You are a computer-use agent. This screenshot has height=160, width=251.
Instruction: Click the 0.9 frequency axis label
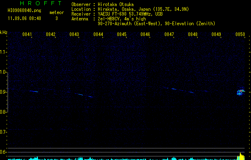[x=3, y=92]
